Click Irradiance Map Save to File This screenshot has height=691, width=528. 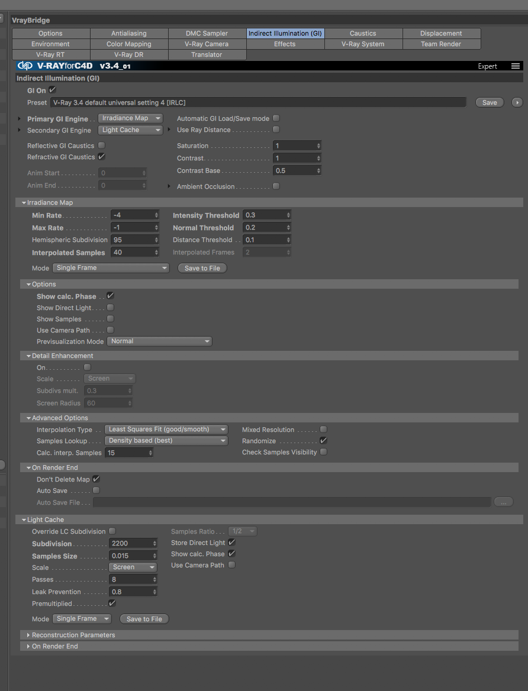pos(202,268)
